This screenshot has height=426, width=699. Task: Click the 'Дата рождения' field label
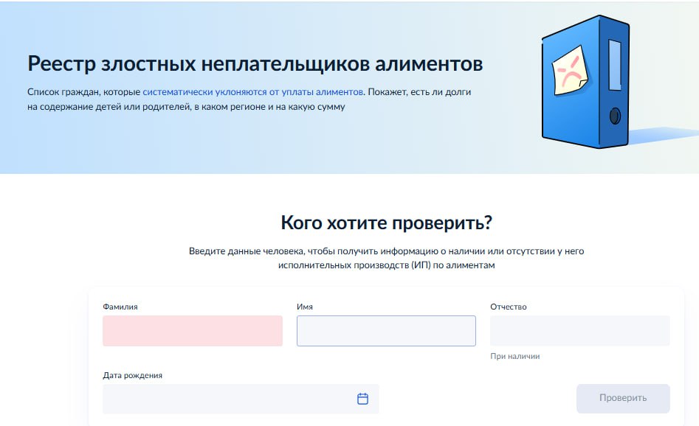tap(132, 375)
